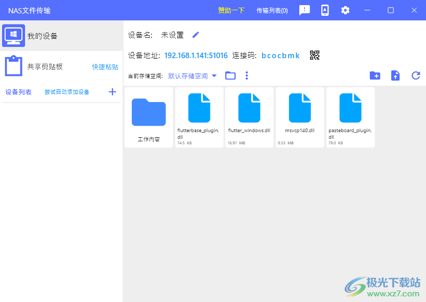The image size is (426, 302).
Task: Refresh the file list
Action: click(x=416, y=75)
